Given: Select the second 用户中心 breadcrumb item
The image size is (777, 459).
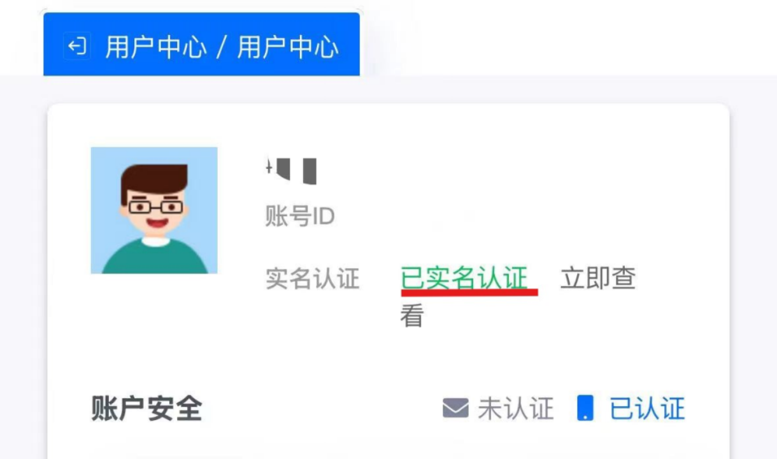Looking at the screenshot, I should coord(287,47).
